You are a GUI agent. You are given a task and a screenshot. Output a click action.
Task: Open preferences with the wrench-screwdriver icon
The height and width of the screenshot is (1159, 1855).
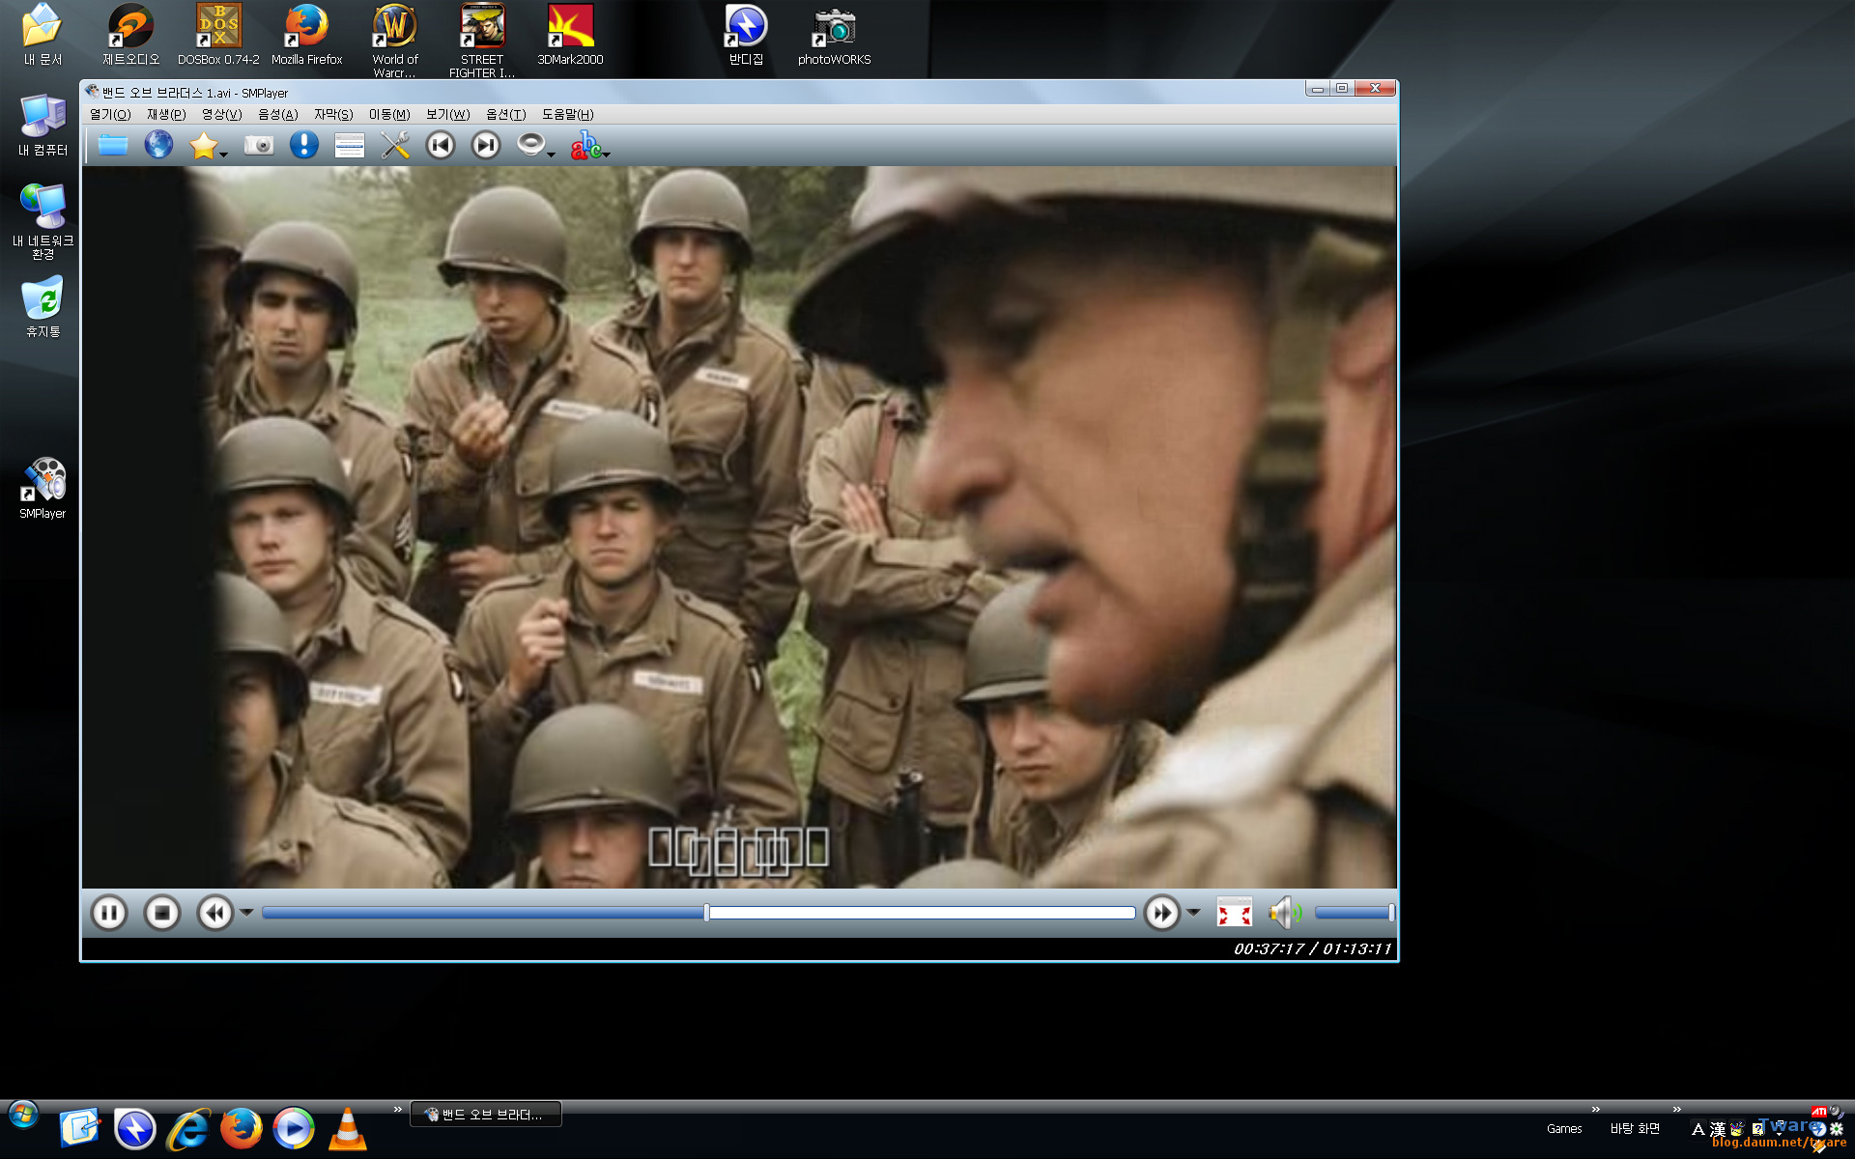[395, 146]
